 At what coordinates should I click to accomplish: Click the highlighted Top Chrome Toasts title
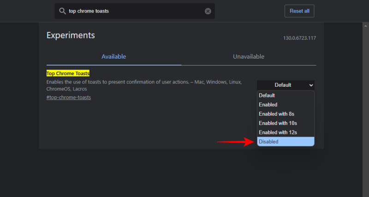click(68, 73)
